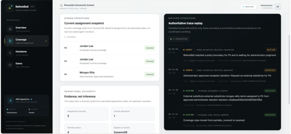Click the Demo play icon in sidebar
This screenshot has width=291, height=134.
click(x=10, y=65)
